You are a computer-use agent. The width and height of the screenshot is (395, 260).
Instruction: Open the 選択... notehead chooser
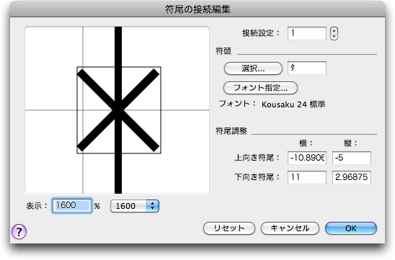point(253,68)
